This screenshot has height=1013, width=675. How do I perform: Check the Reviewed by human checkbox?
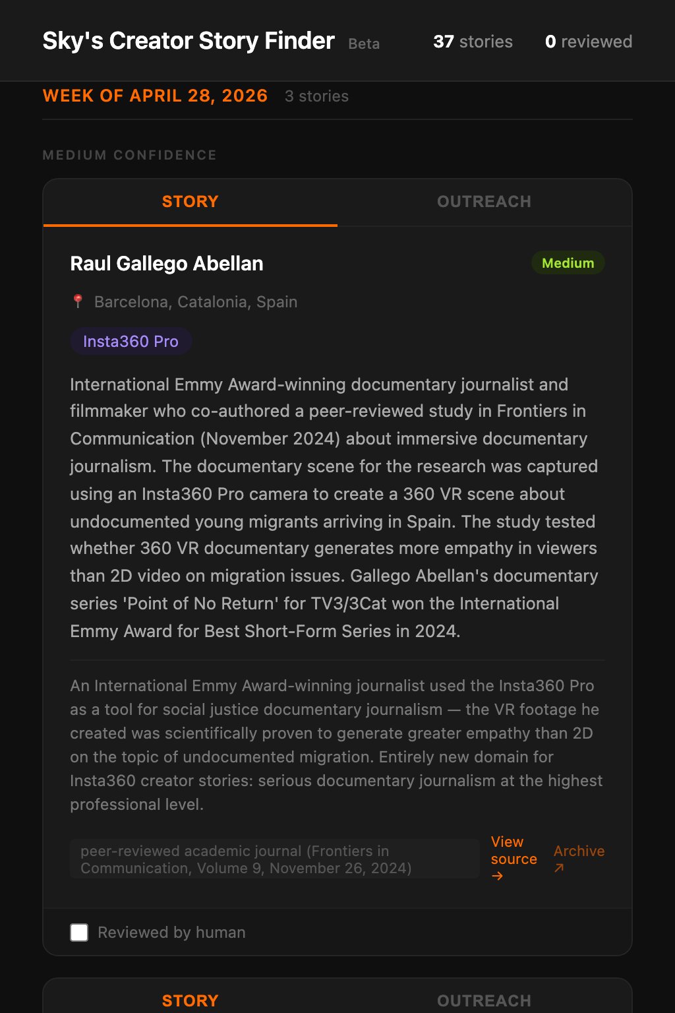coord(79,933)
